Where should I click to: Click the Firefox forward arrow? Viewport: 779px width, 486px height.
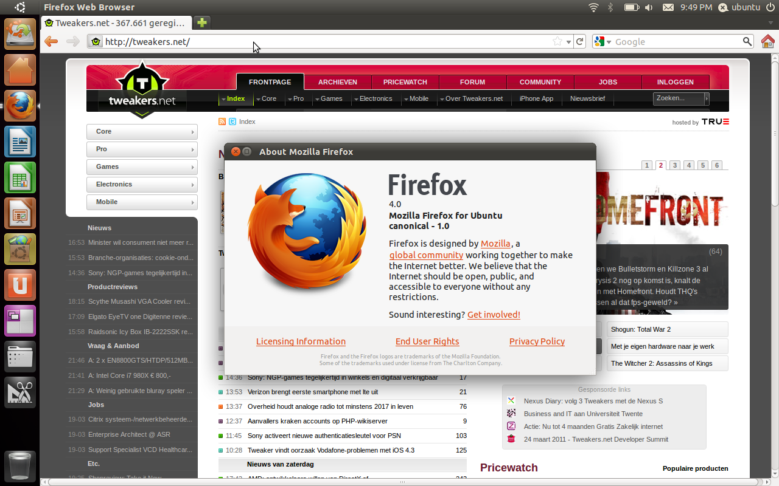[73, 41]
